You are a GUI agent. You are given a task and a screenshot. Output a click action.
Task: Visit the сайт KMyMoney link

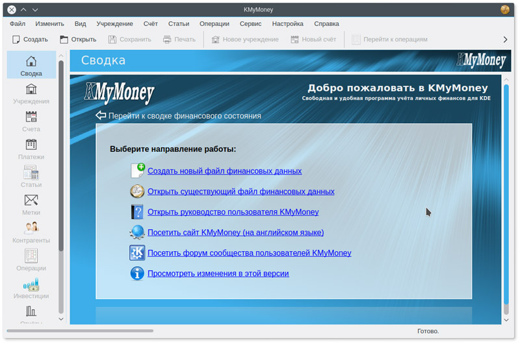(236, 233)
